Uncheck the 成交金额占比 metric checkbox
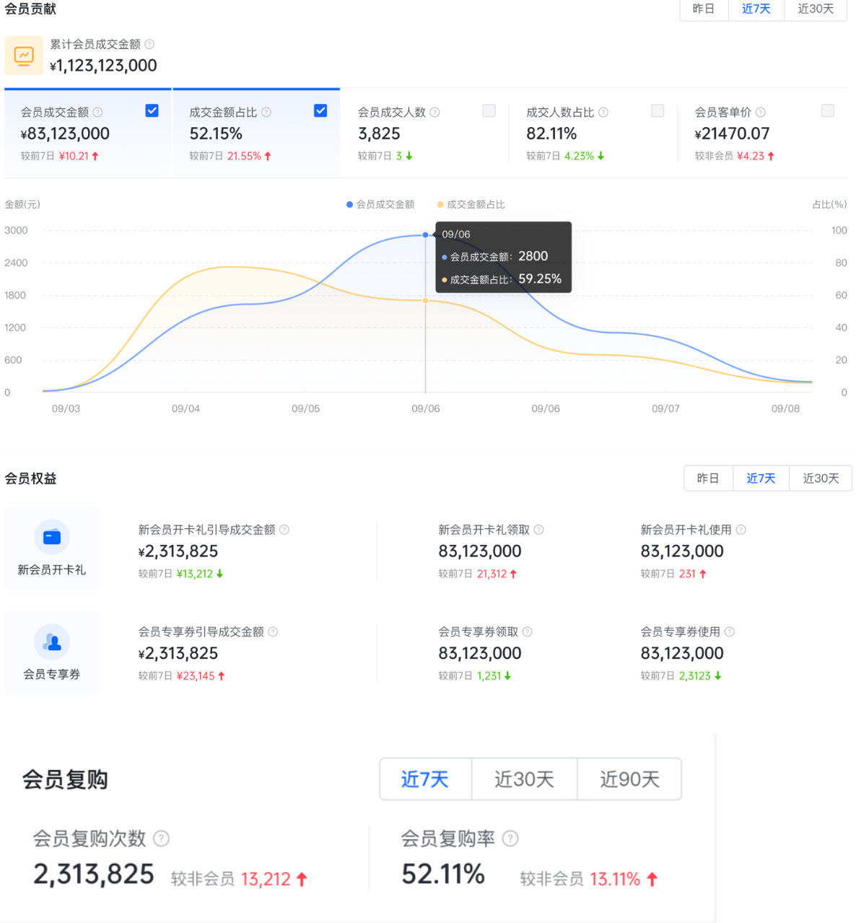The height and width of the screenshot is (923, 856). pos(321,110)
